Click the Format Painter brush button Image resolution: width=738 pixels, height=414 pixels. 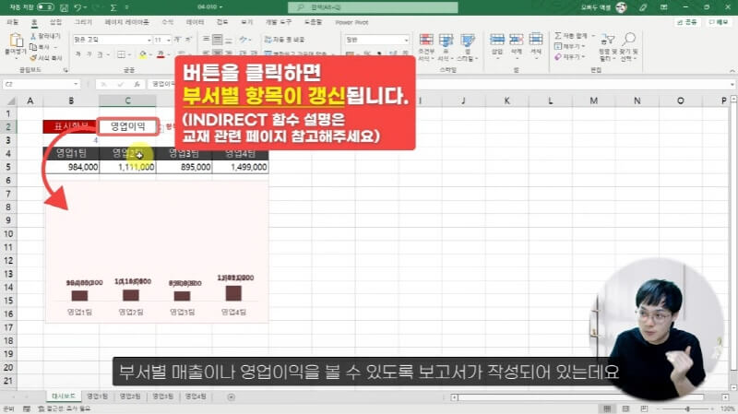[45, 58]
